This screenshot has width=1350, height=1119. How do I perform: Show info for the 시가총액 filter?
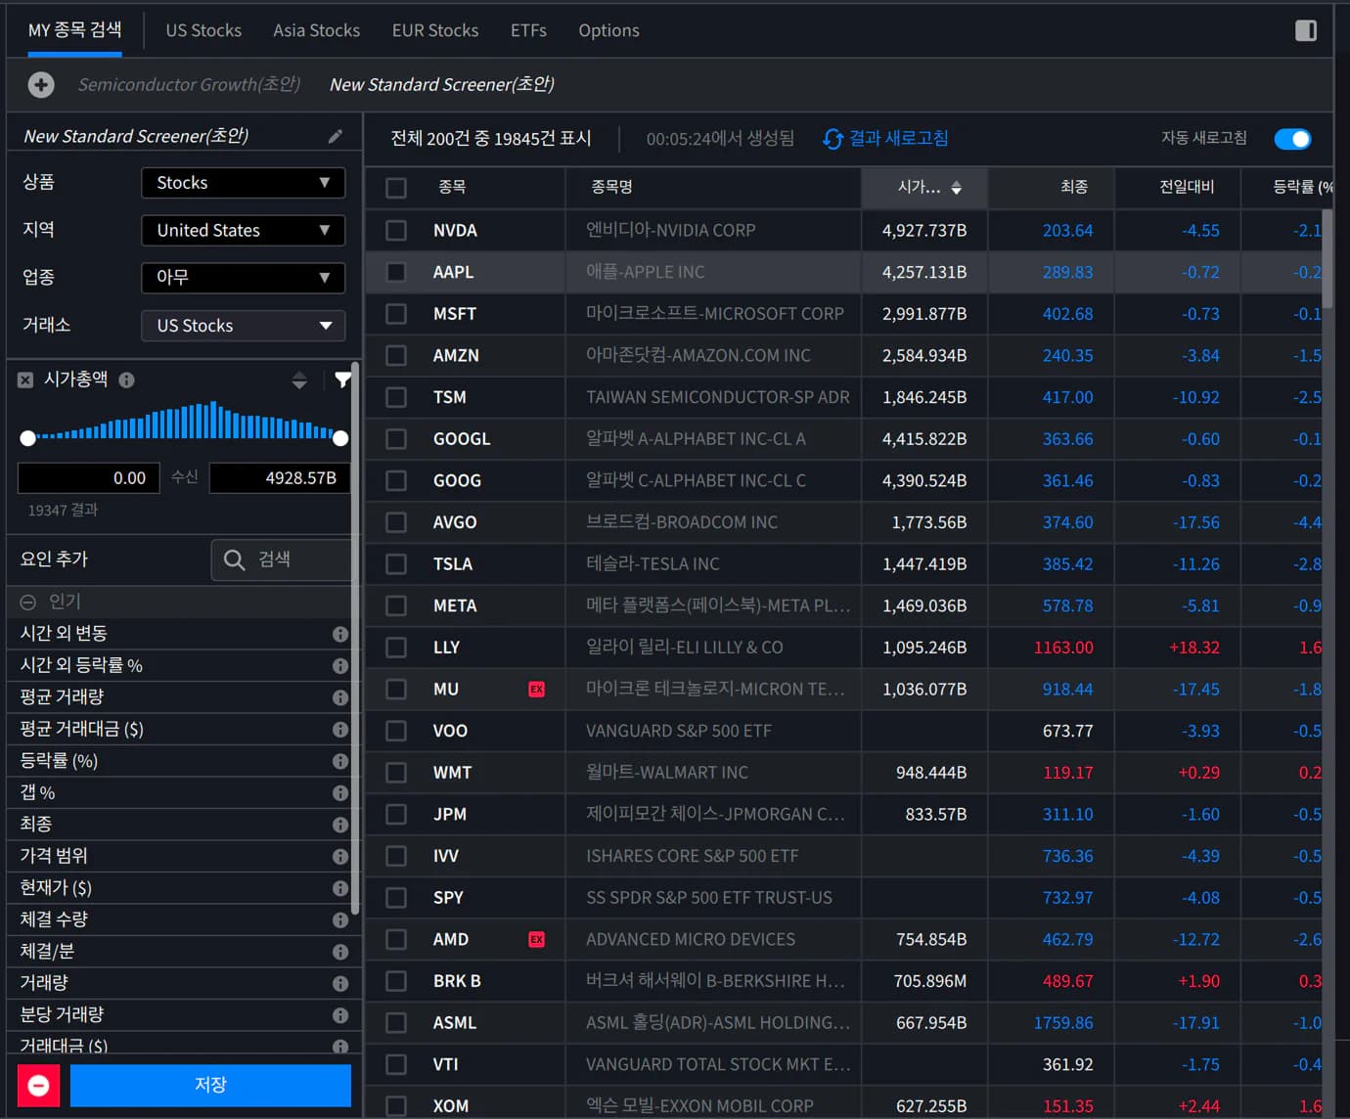(x=127, y=380)
